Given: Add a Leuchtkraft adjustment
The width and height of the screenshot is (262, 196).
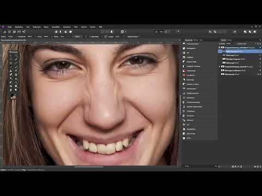Looking at the screenshot, I should point(199,75).
